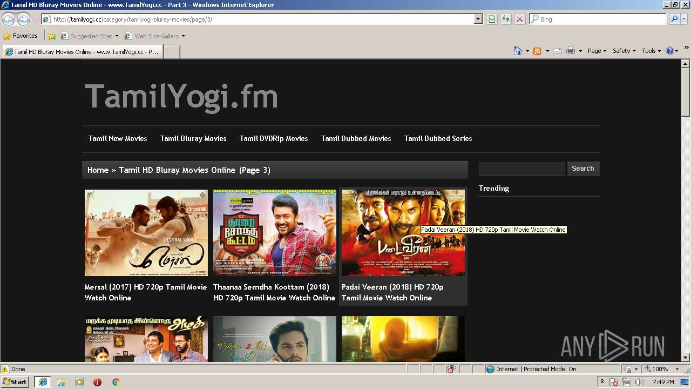The image size is (691, 389).
Task: Open the Safety menu
Action: (624, 51)
